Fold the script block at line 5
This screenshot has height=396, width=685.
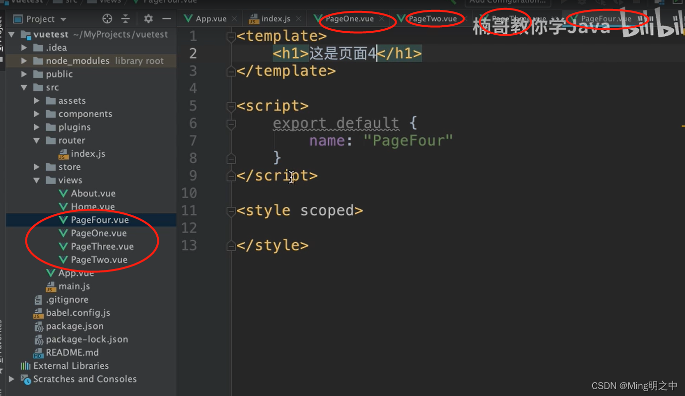tap(231, 106)
